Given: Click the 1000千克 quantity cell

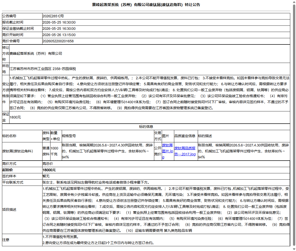Looking at the screenshot, I should (x=56, y=151).
